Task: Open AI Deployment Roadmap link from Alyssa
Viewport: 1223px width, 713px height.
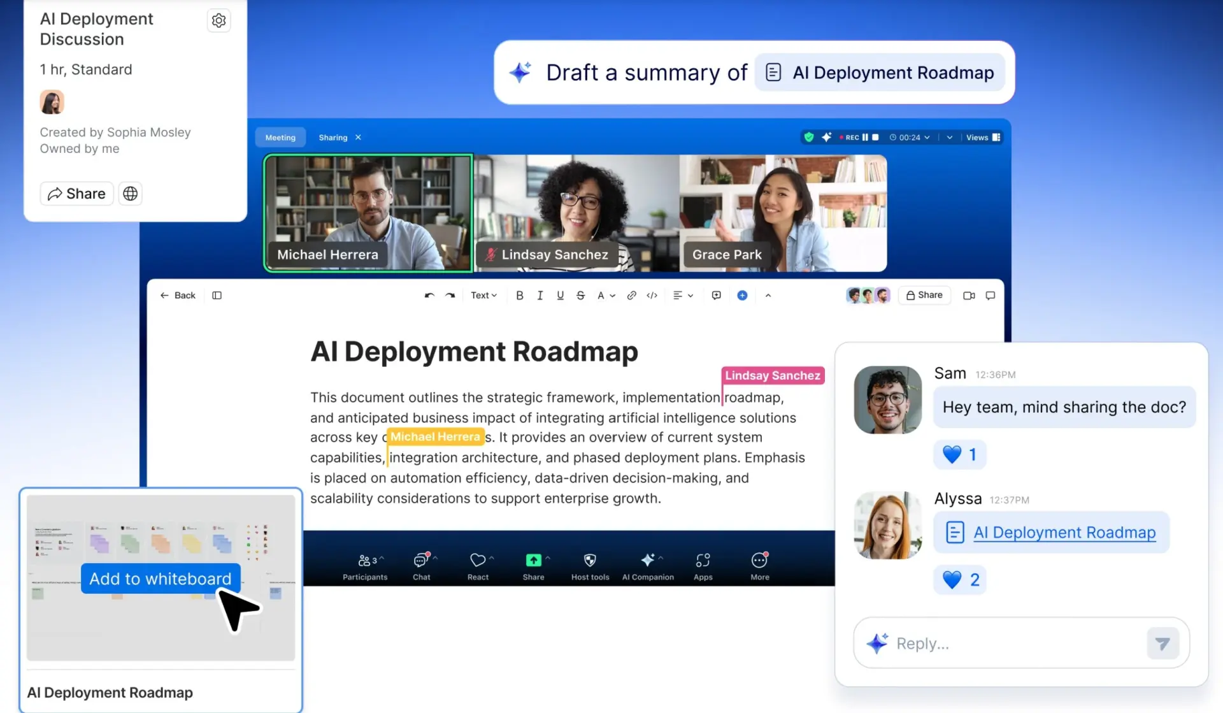Action: [x=1064, y=533]
